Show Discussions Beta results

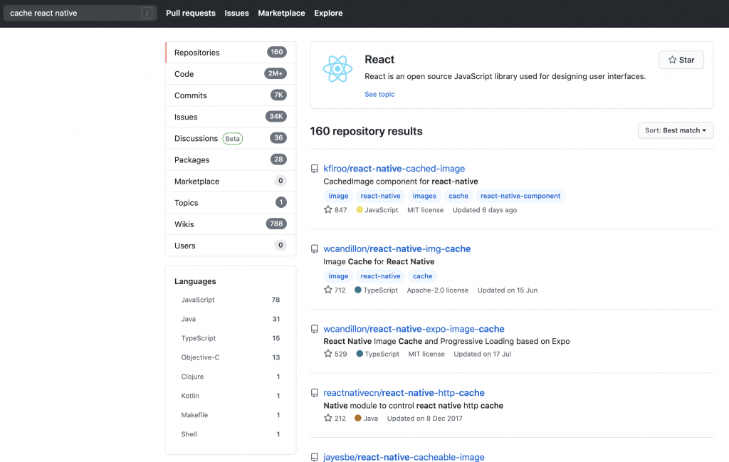pyautogui.click(x=231, y=138)
